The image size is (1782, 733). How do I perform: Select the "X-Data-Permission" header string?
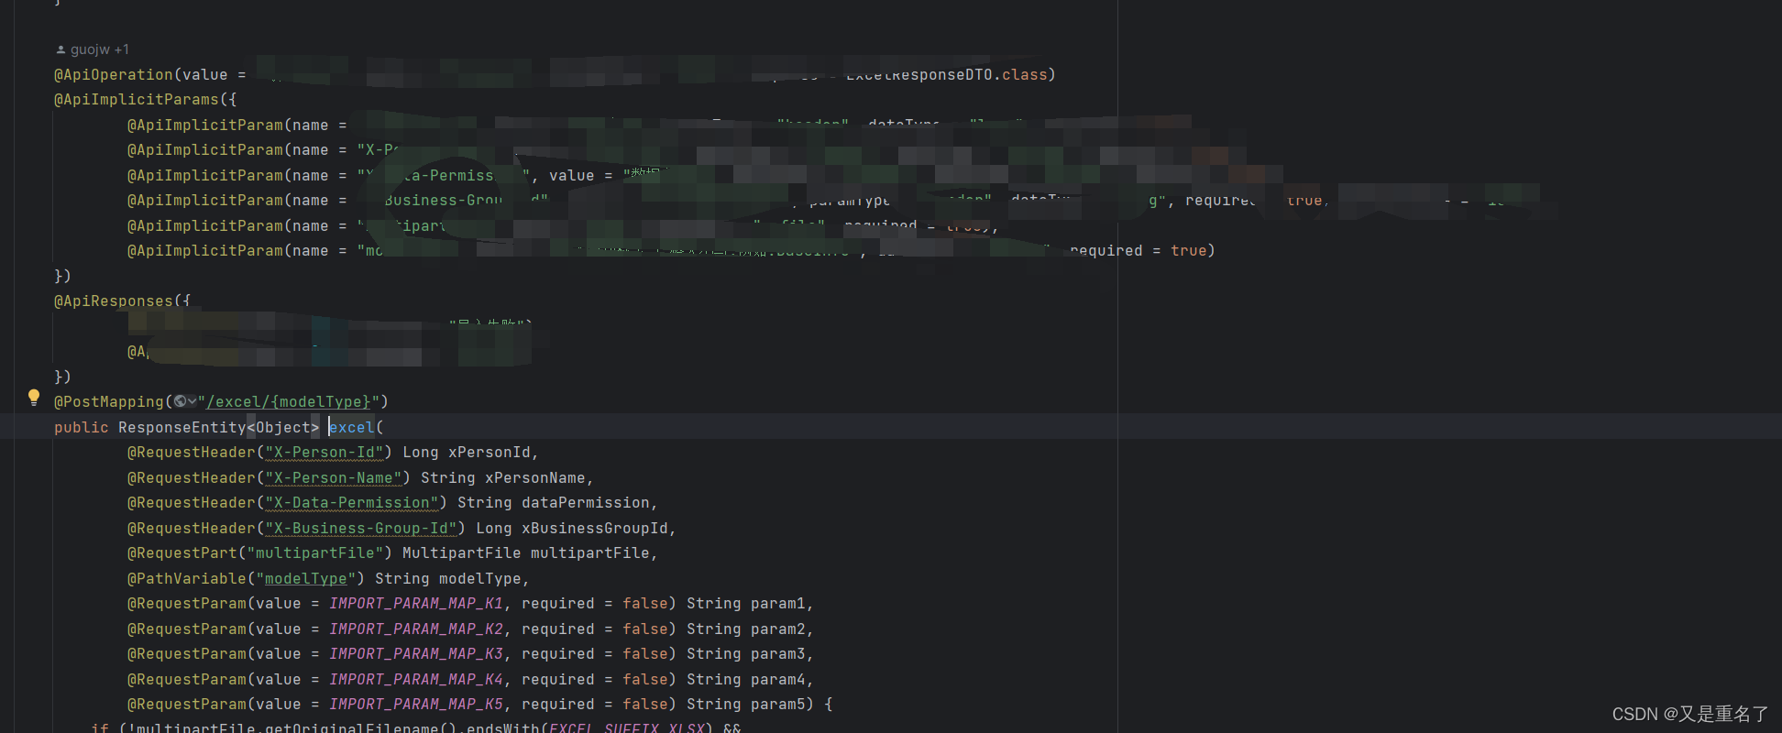pyautogui.click(x=352, y=503)
